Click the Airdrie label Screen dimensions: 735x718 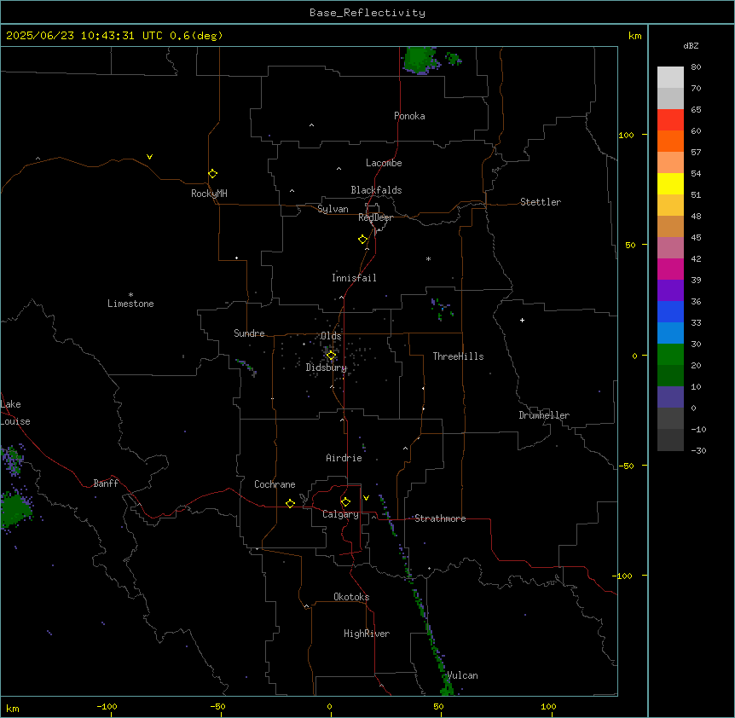(344, 458)
